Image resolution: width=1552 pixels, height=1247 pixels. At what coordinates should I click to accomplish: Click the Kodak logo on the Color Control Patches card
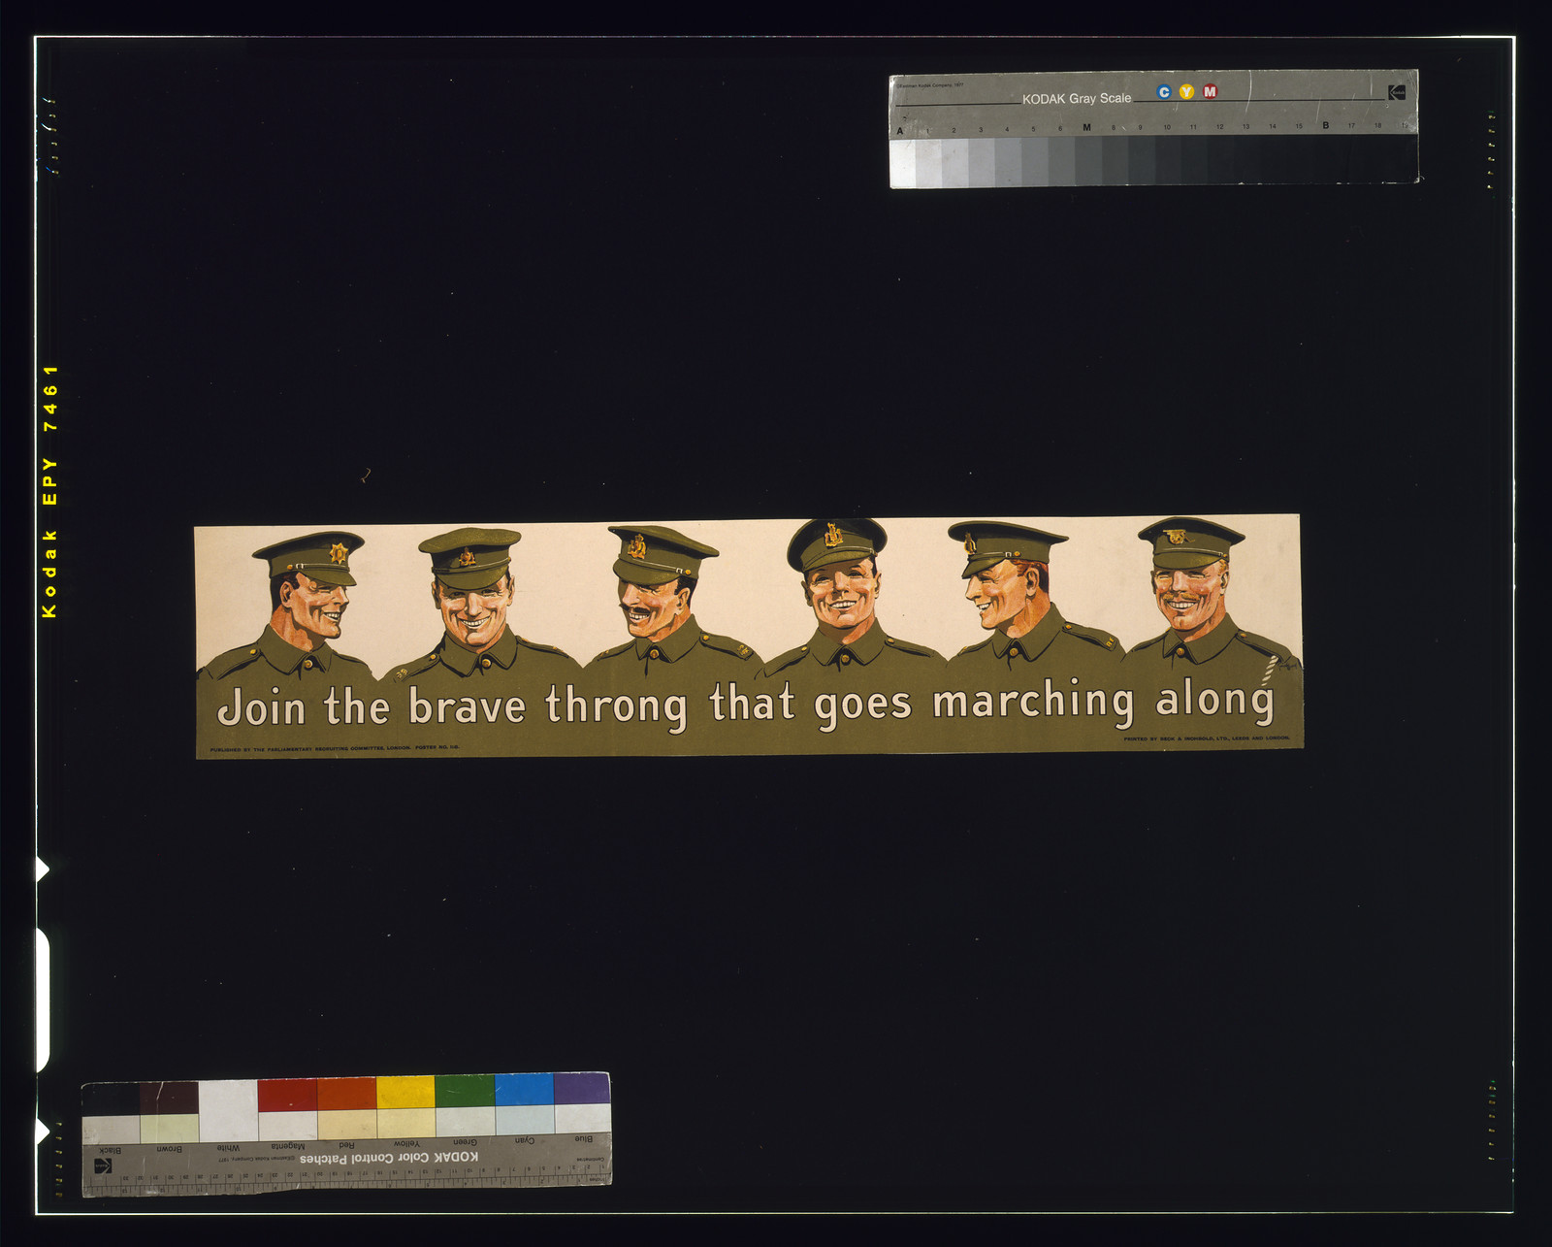pos(103,1165)
